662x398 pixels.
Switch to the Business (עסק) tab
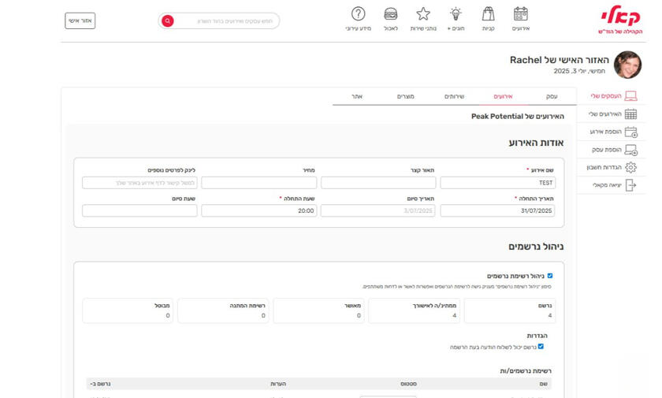552,96
